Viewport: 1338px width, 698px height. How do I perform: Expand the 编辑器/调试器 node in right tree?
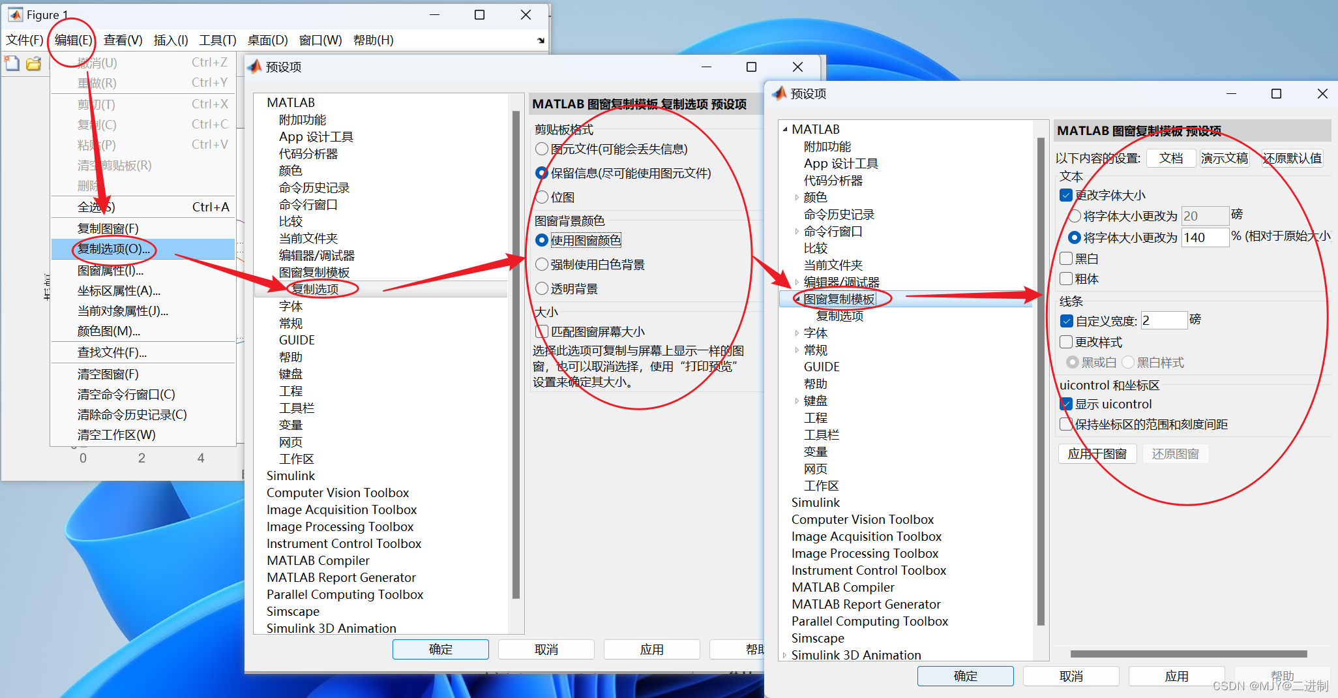(x=797, y=282)
